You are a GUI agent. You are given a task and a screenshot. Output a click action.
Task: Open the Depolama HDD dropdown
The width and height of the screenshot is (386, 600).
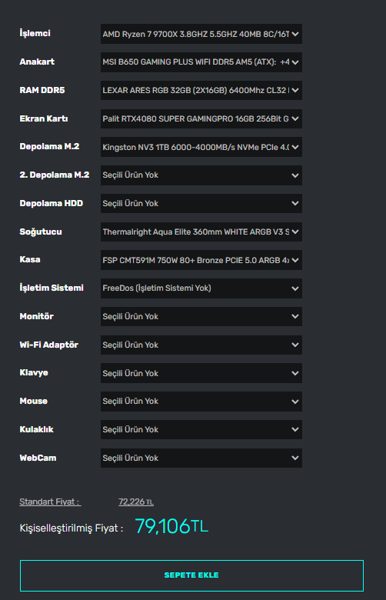(x=201, y=203)
